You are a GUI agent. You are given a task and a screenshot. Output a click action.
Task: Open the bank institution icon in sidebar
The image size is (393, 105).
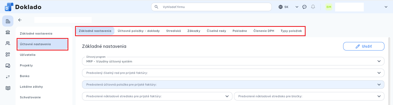8,32
